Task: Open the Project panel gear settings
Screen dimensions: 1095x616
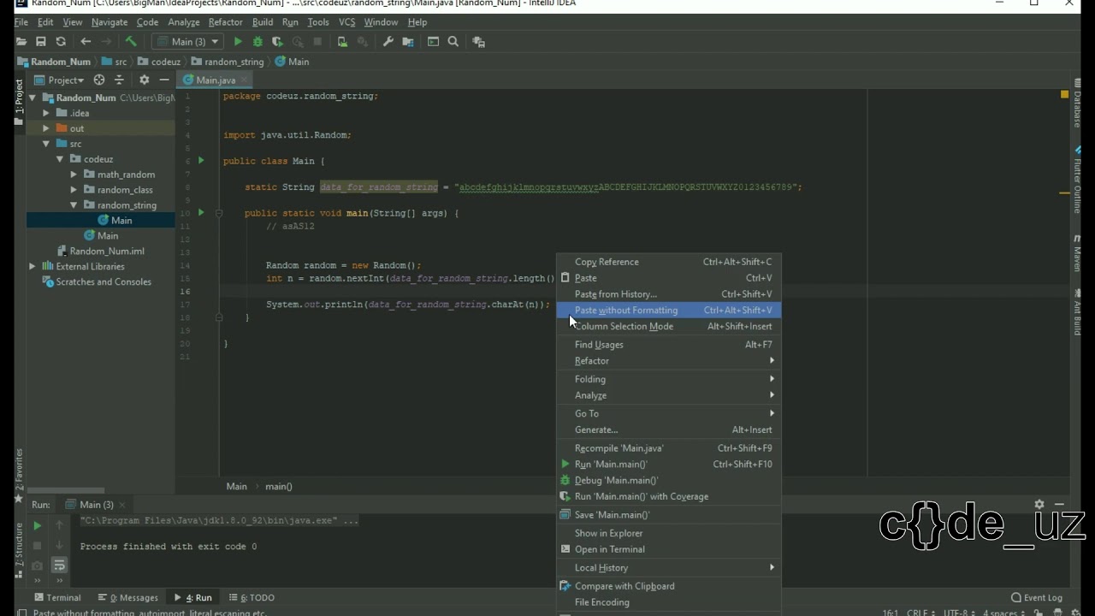Action: 144,80
